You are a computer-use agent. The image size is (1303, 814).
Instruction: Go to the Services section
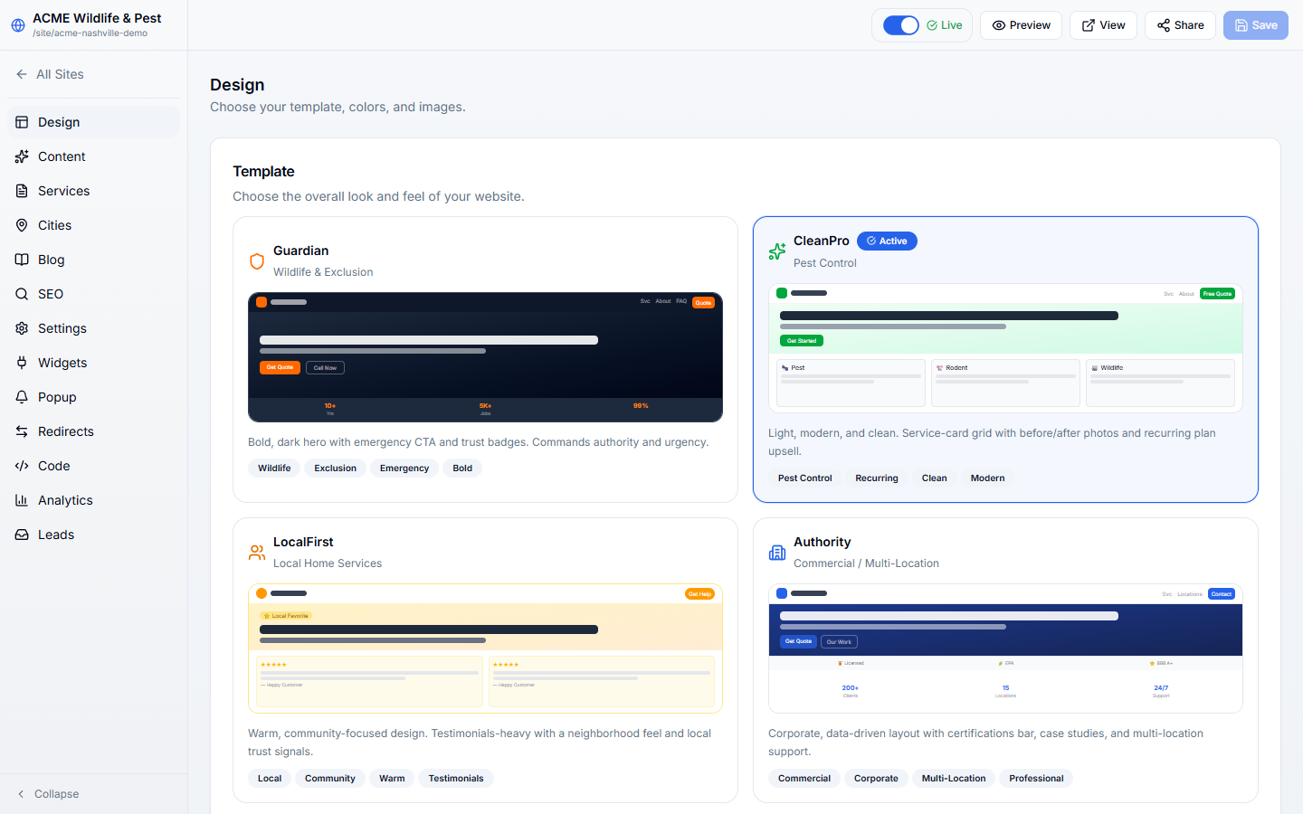tap(93, 191)
